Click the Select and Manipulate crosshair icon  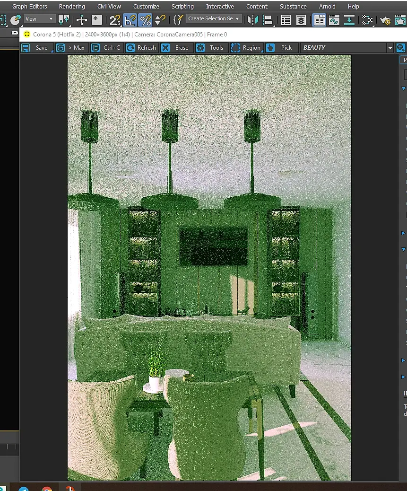(x=82, y=20)
